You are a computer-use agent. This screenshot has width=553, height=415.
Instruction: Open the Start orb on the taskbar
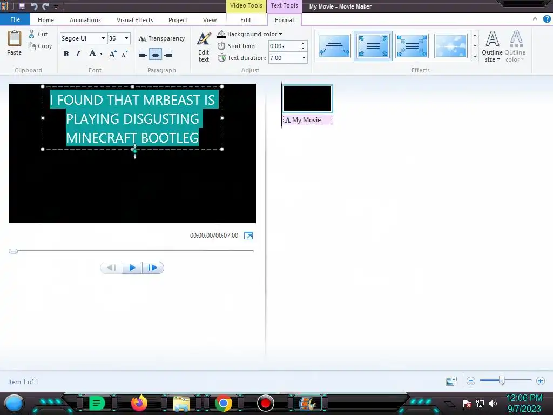coord(15,404)
